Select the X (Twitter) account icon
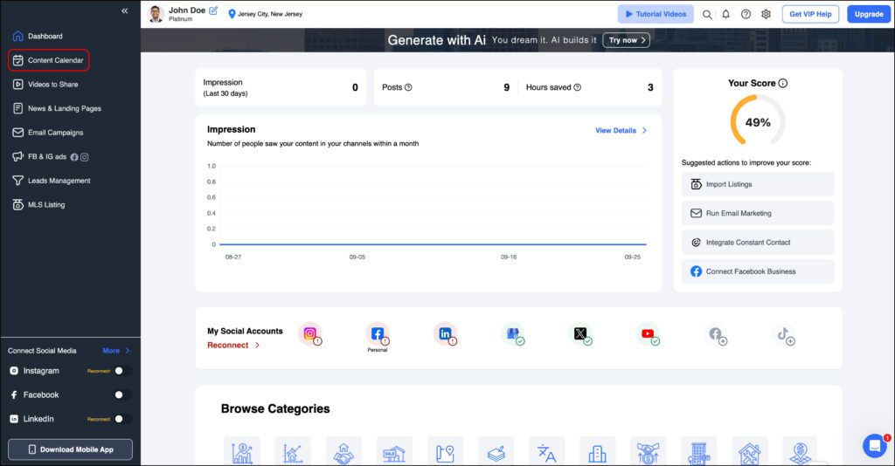The image size is (895, 466). pos(580,333)
